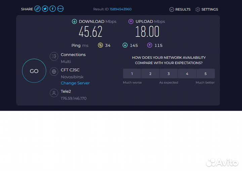Viewport: 242px width, 171px height.
Task: Rate network availability as 5
Action: (x=206, y=74)
